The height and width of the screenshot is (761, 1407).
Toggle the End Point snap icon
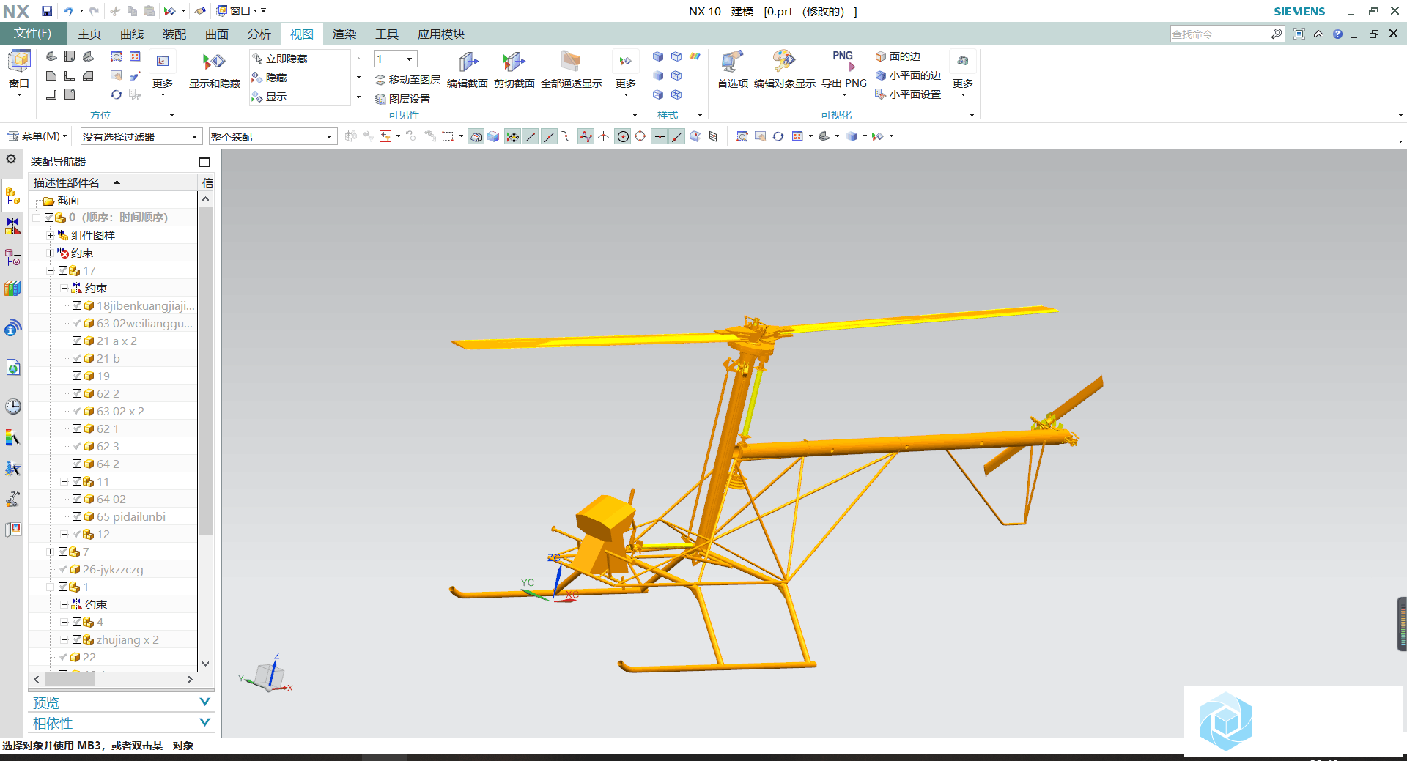click(x=531, y=136)
